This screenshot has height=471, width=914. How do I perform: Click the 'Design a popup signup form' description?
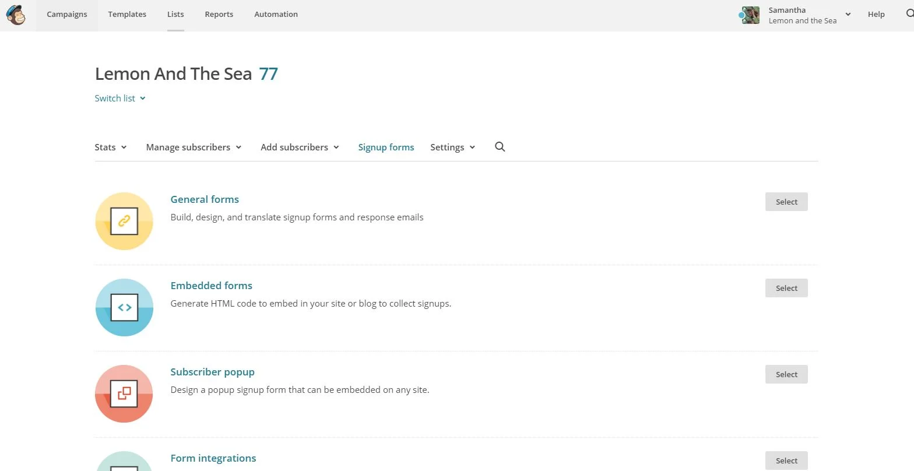300,389
